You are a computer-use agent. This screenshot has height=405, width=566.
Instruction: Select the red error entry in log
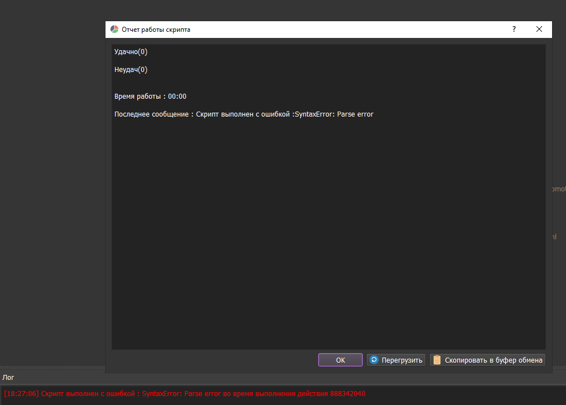coord(184,394)
